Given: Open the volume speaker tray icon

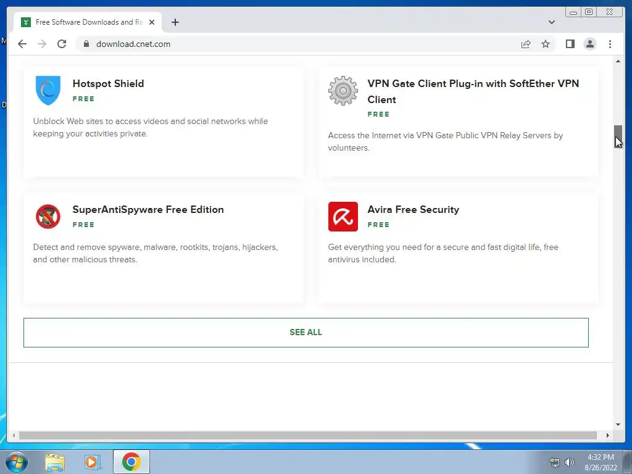Looking at the screenshot, I should pyautogui.click(x=570, y=462).
